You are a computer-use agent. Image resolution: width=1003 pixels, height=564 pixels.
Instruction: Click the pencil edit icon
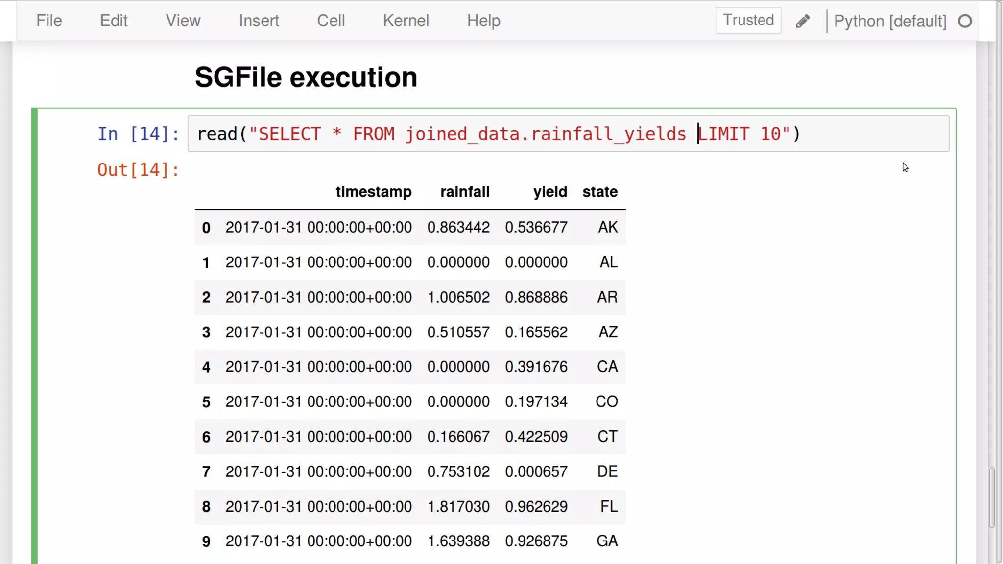pyautogui.click(x=803, y=21)
